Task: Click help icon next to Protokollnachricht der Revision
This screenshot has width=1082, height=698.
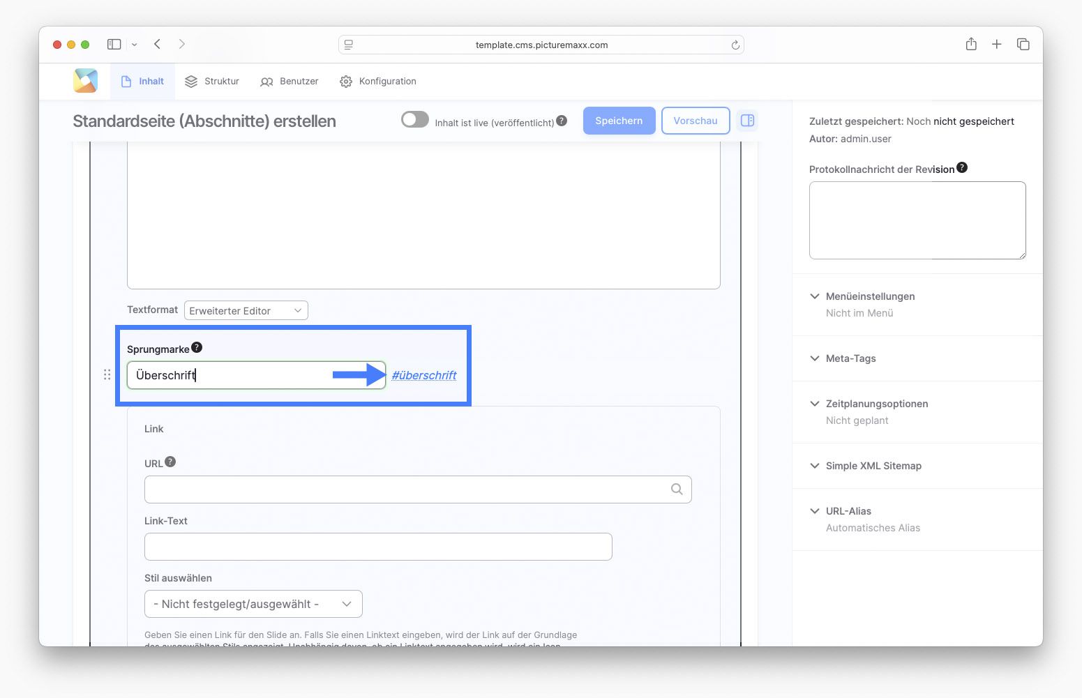Action: point(962,167)
